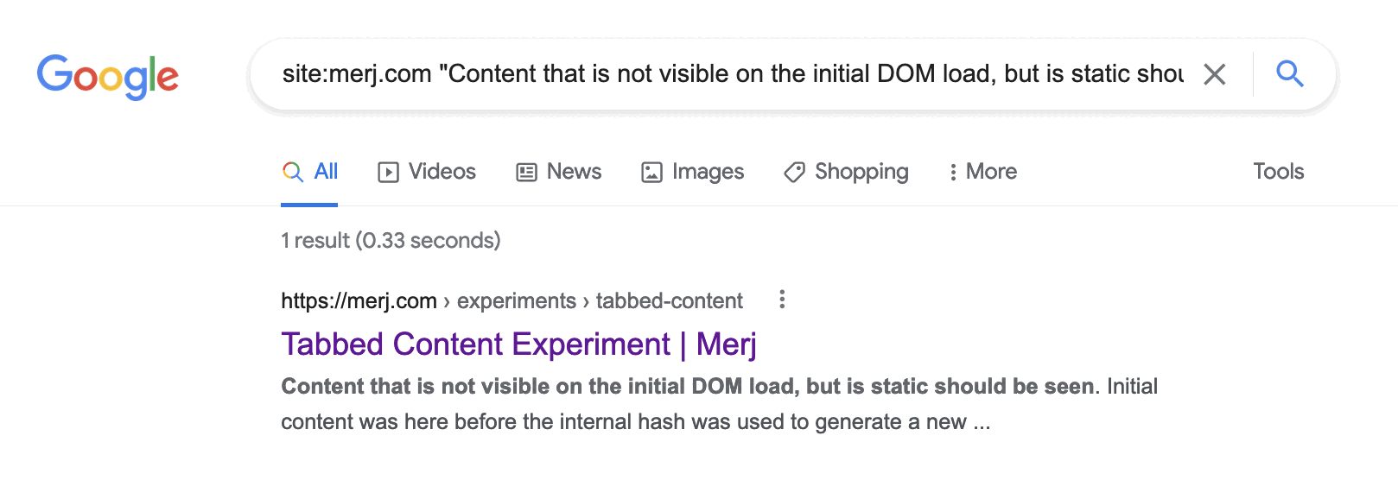The image size is (1398, 480).
Task: Click the Videos play icon
Action: [388, 173]
